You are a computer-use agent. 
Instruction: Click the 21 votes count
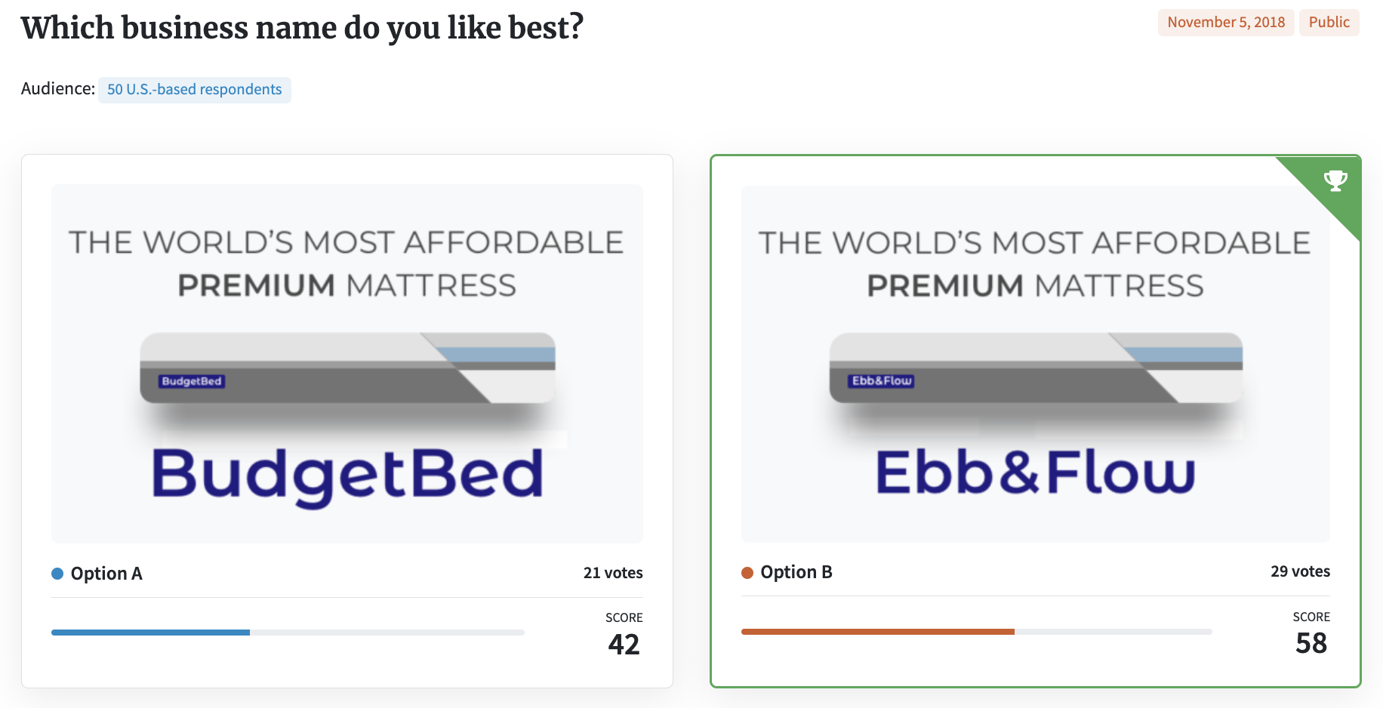(613, 573)
